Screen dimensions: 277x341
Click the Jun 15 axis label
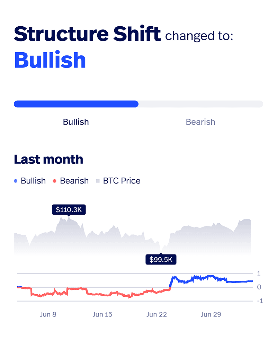click(x=102, y=314)
